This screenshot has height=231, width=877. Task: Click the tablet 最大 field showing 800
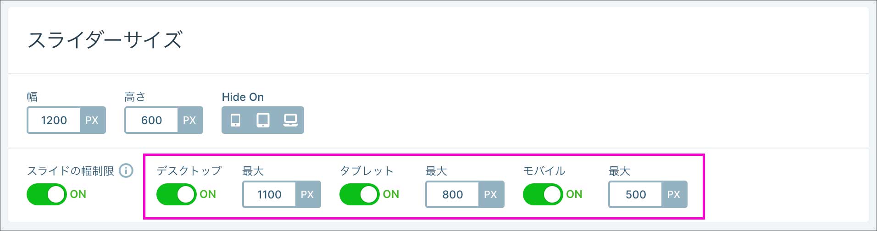point(452,194)
